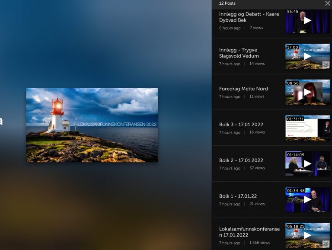Click the 14 views count

click(x=257, y=63)
